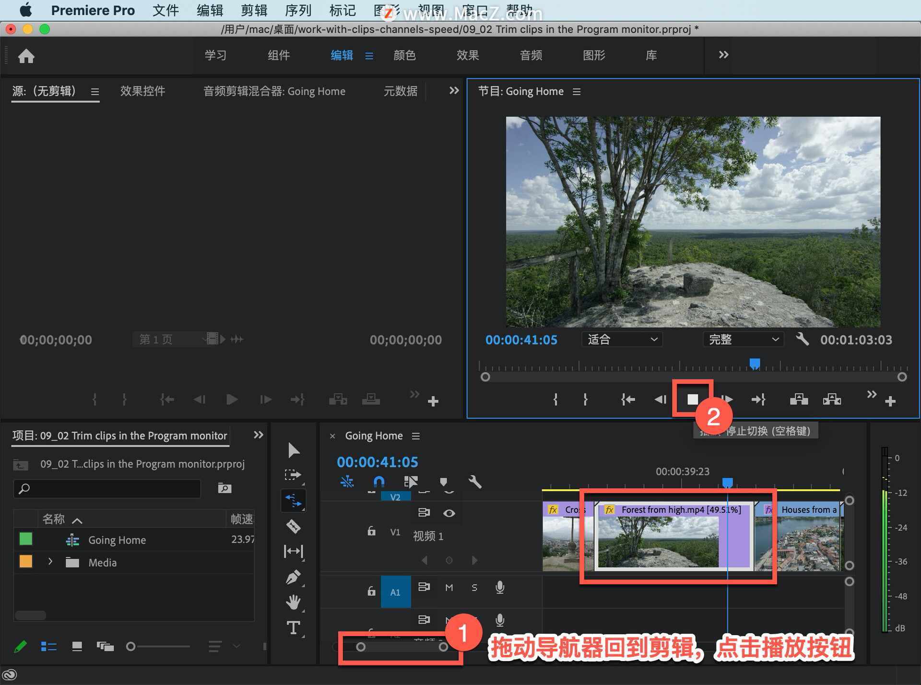Go to In point in Program monitor
This screenshot has width=921, height=685.
[x=627, y=399]
